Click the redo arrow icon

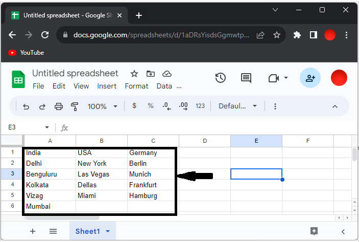[x=42, y=106]
